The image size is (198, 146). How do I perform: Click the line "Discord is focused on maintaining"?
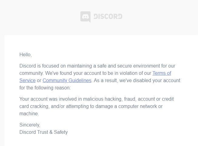pyautogui.click(x=97, y=66)
